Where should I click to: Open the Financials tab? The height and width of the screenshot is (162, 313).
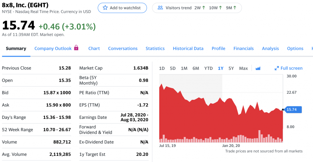click(x=243, y=48)
